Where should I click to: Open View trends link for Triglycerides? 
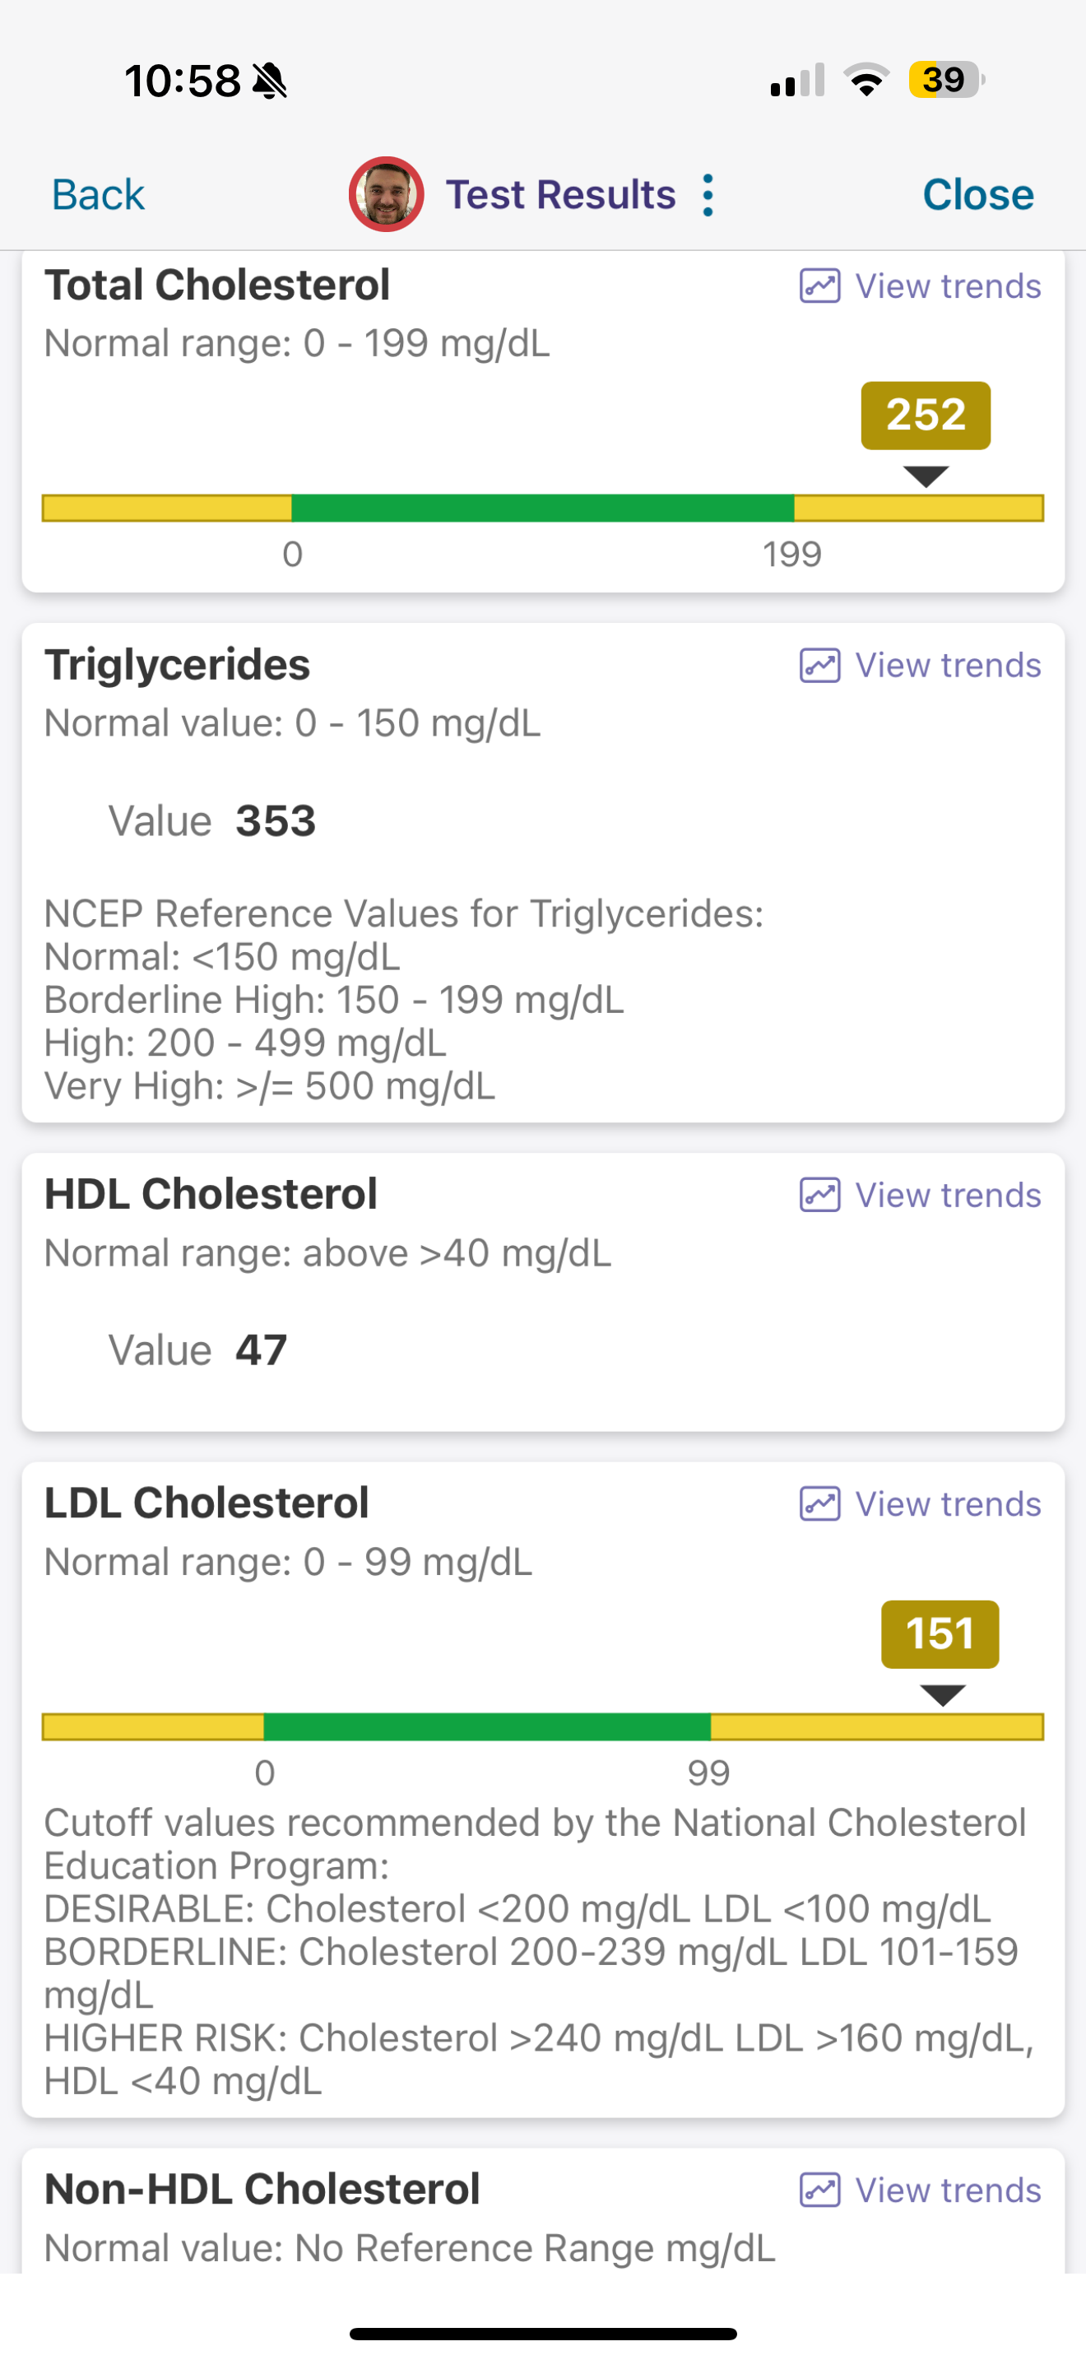(x=948, y=665)
